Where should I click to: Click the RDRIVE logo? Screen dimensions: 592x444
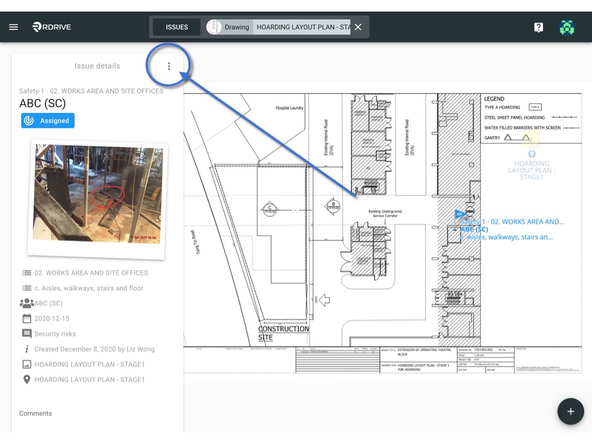coord(51,27)
